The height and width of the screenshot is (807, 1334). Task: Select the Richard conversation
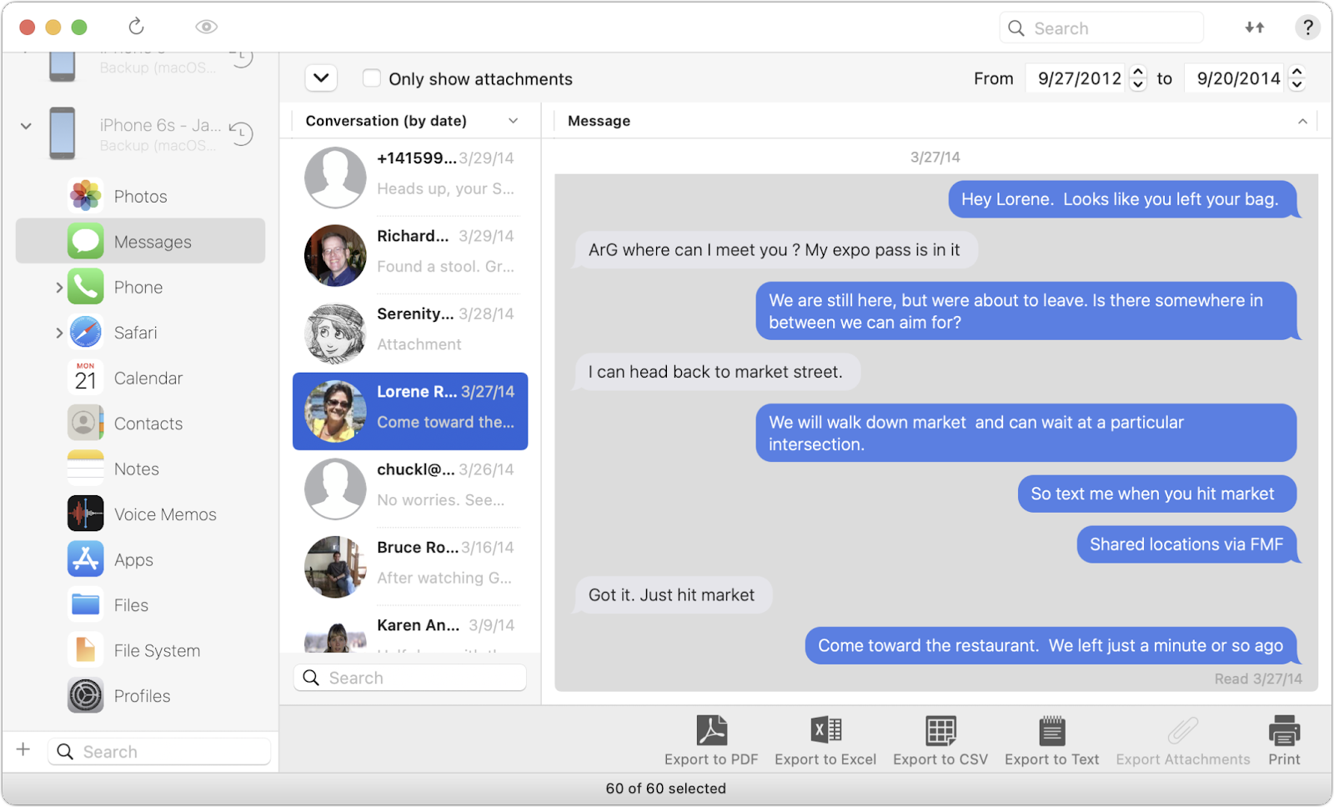pos(410,255)
